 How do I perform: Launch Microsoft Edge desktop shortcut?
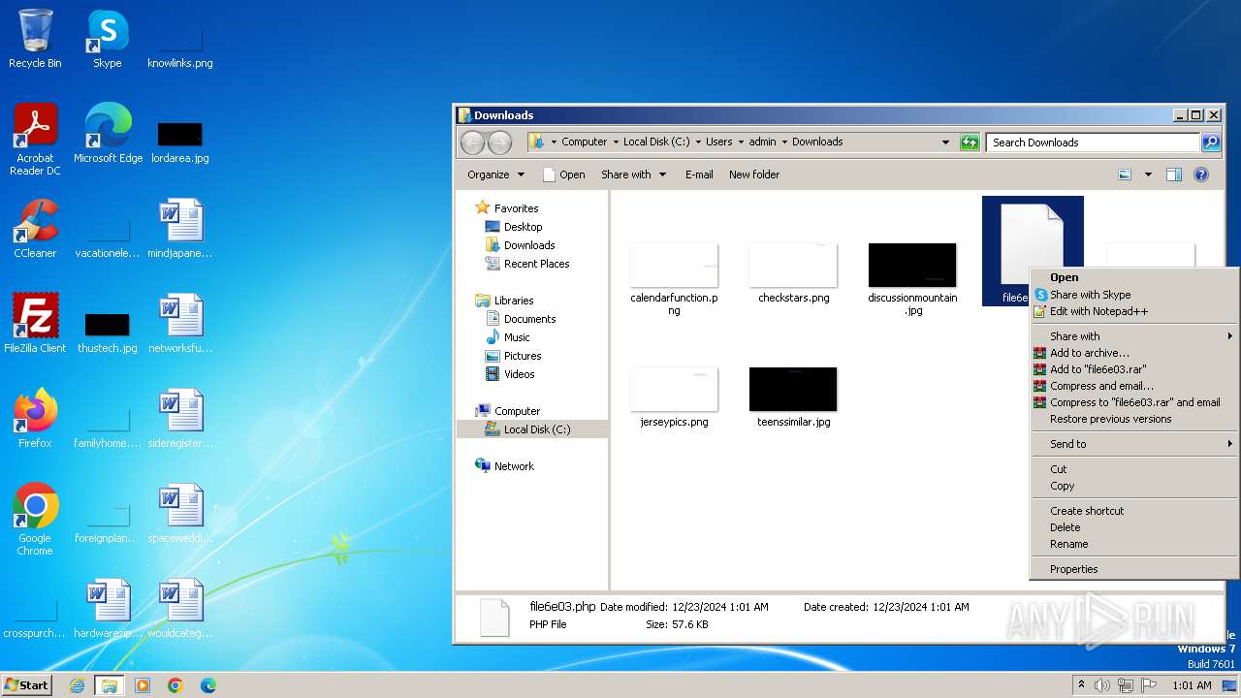(x=108, y=134)
